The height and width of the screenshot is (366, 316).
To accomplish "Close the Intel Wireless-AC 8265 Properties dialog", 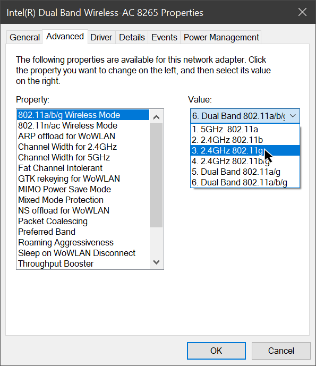I will (303, 12).
